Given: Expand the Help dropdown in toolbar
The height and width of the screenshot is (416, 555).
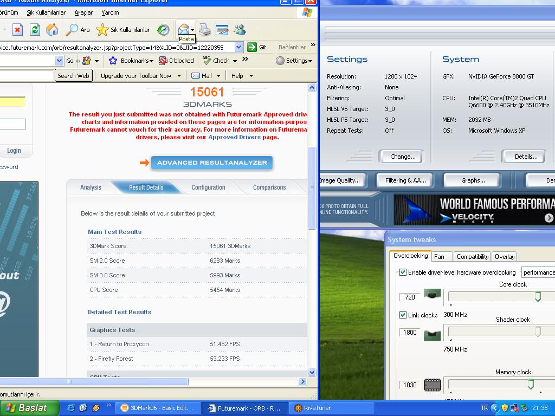Looking at the screenshot, I should coord(251,76).
